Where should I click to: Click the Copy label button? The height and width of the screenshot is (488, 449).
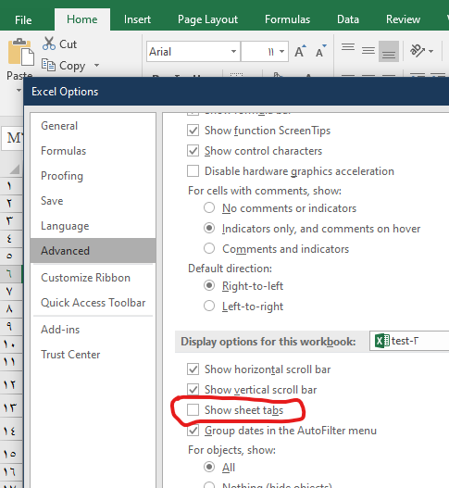pyautogui.click(x=72, y=66)
